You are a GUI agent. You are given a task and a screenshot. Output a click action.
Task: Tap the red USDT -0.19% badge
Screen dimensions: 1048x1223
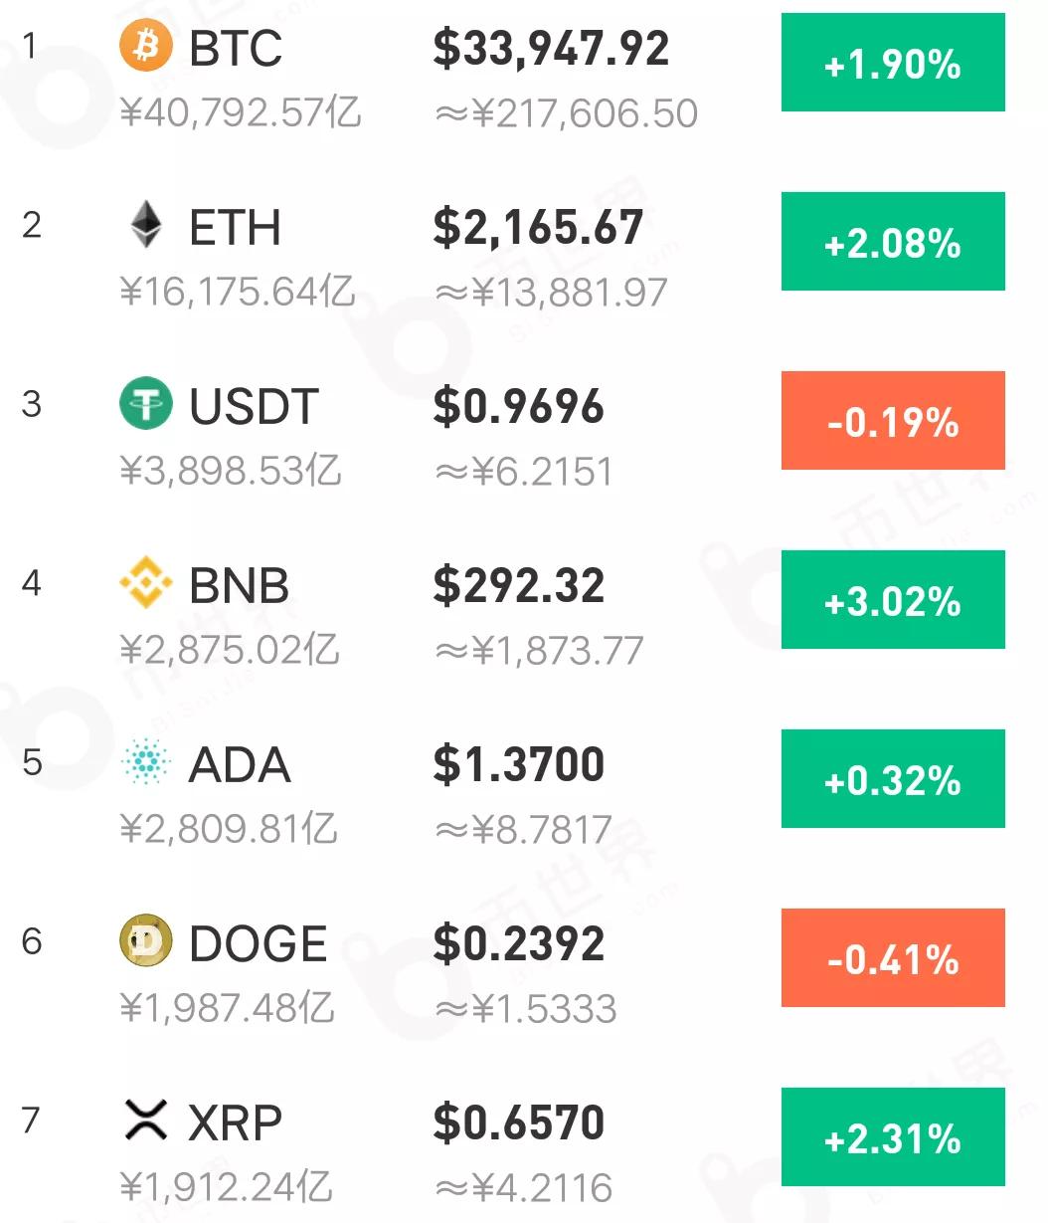(x=893, y=421)
